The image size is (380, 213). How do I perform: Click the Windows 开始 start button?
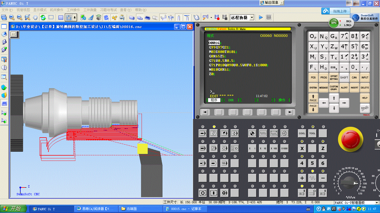point(13,209)
